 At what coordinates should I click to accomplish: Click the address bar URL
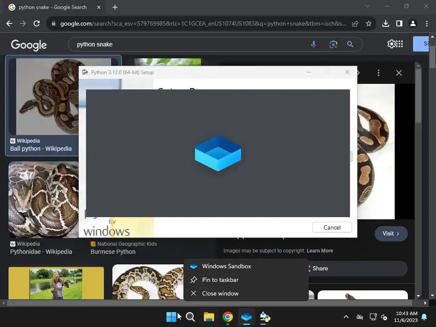click(203, 24)
